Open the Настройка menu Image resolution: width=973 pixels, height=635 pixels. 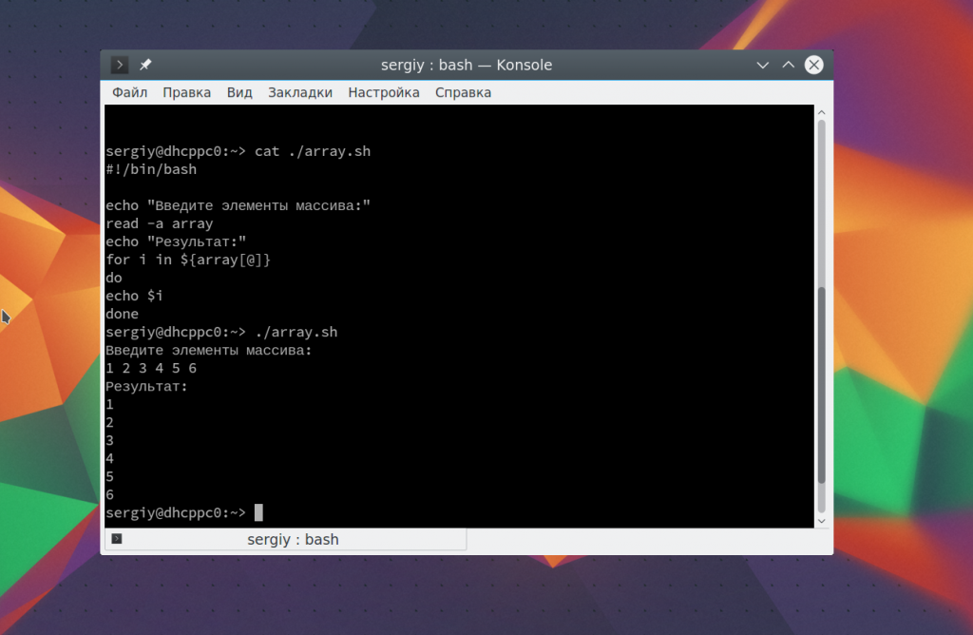click(384, 92)
